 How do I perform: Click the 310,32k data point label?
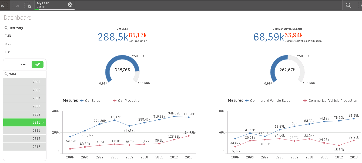(115, 117)
